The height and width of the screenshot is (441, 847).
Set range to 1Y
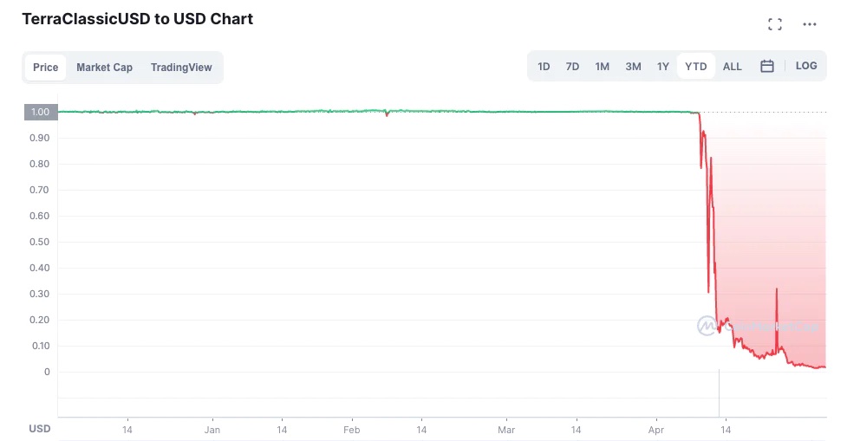click(662, 66)
